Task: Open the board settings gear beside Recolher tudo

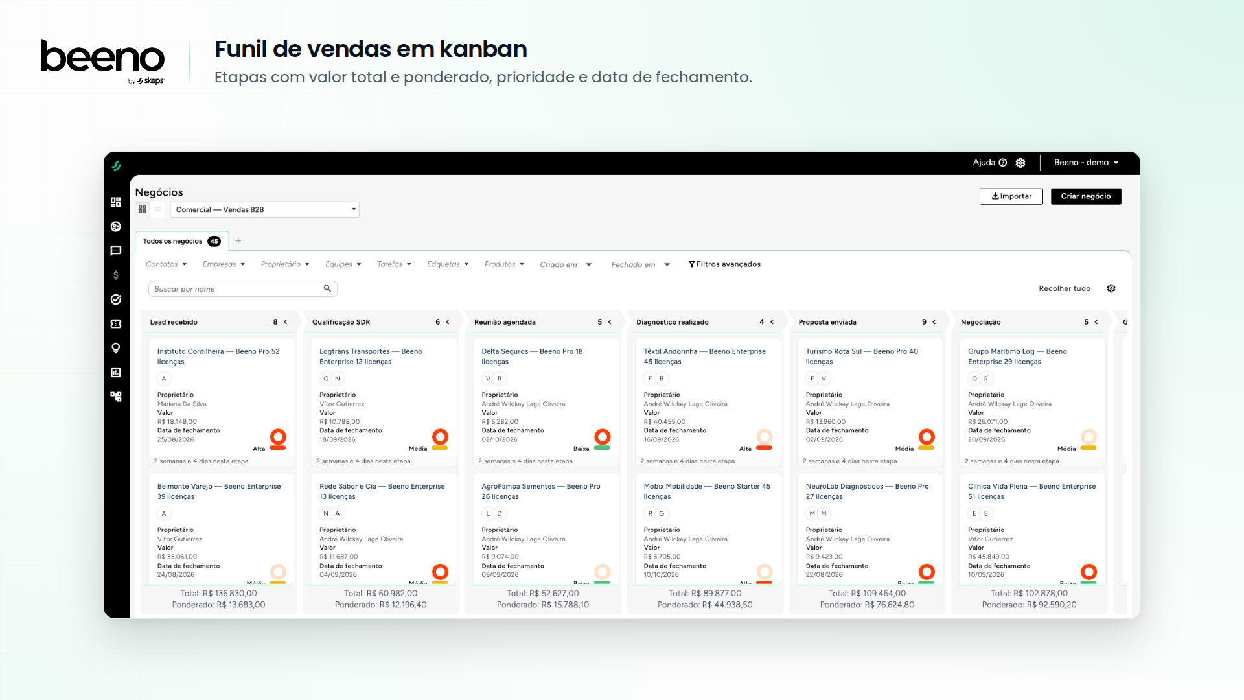Action: (x=1111, y=288)
